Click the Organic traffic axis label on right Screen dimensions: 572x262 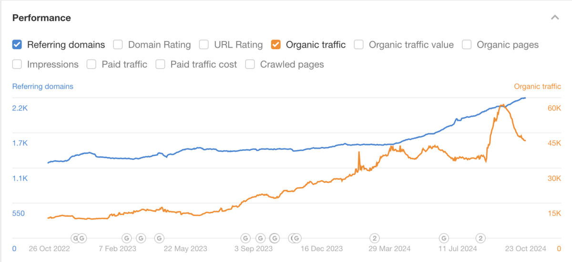537,86
